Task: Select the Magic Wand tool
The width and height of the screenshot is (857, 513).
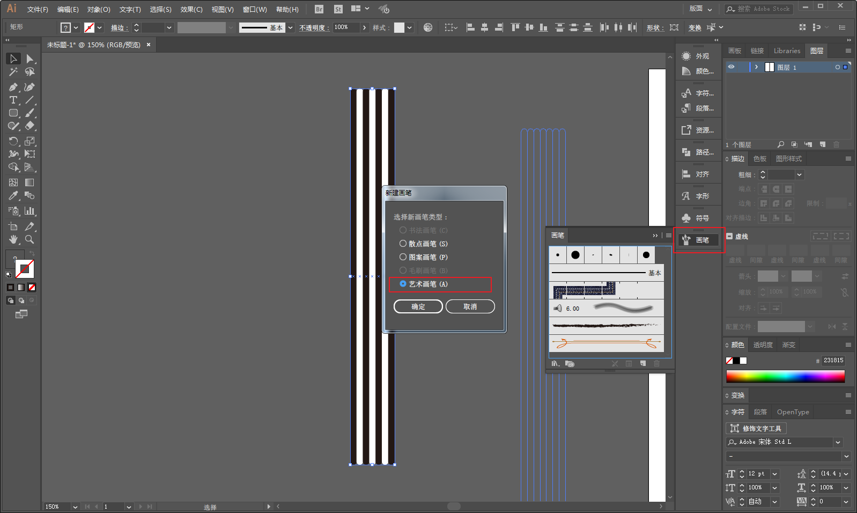Action: [13, 72]
